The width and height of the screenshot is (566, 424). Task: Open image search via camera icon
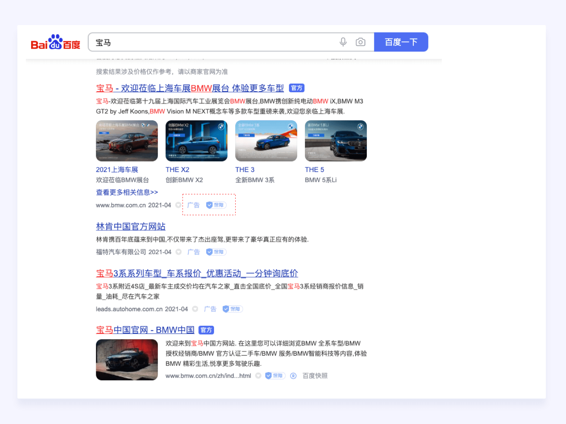tap(360, 42)
